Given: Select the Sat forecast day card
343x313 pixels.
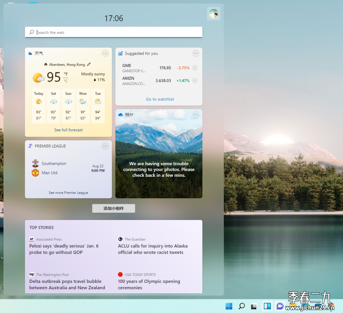Looking at the screenshot, I should pos(53,106).
